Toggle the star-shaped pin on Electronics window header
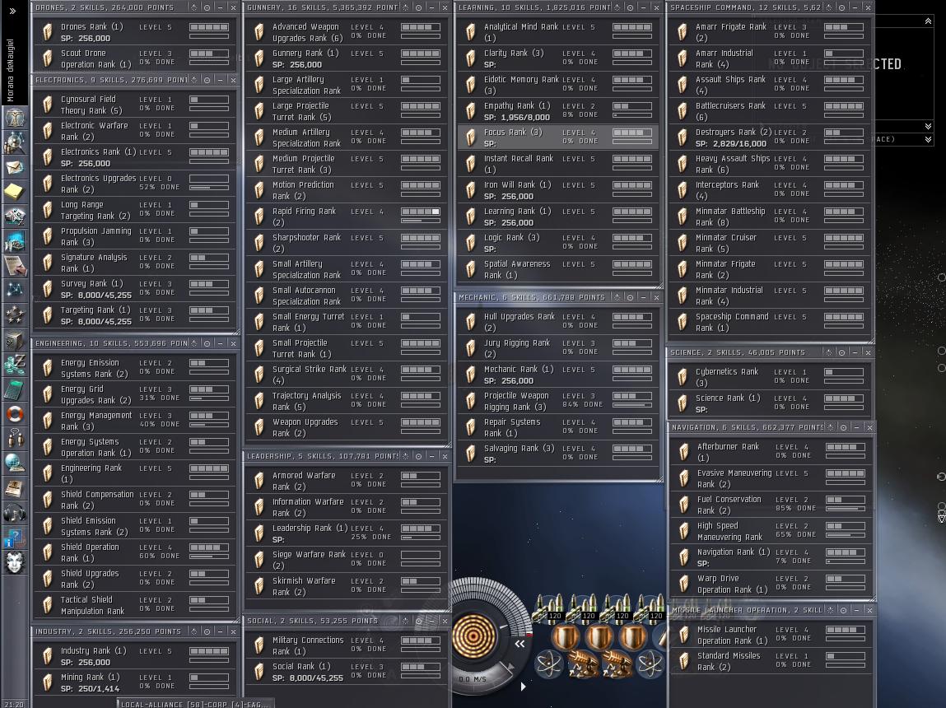The image size is (946, 708). (x=193, y=80)
